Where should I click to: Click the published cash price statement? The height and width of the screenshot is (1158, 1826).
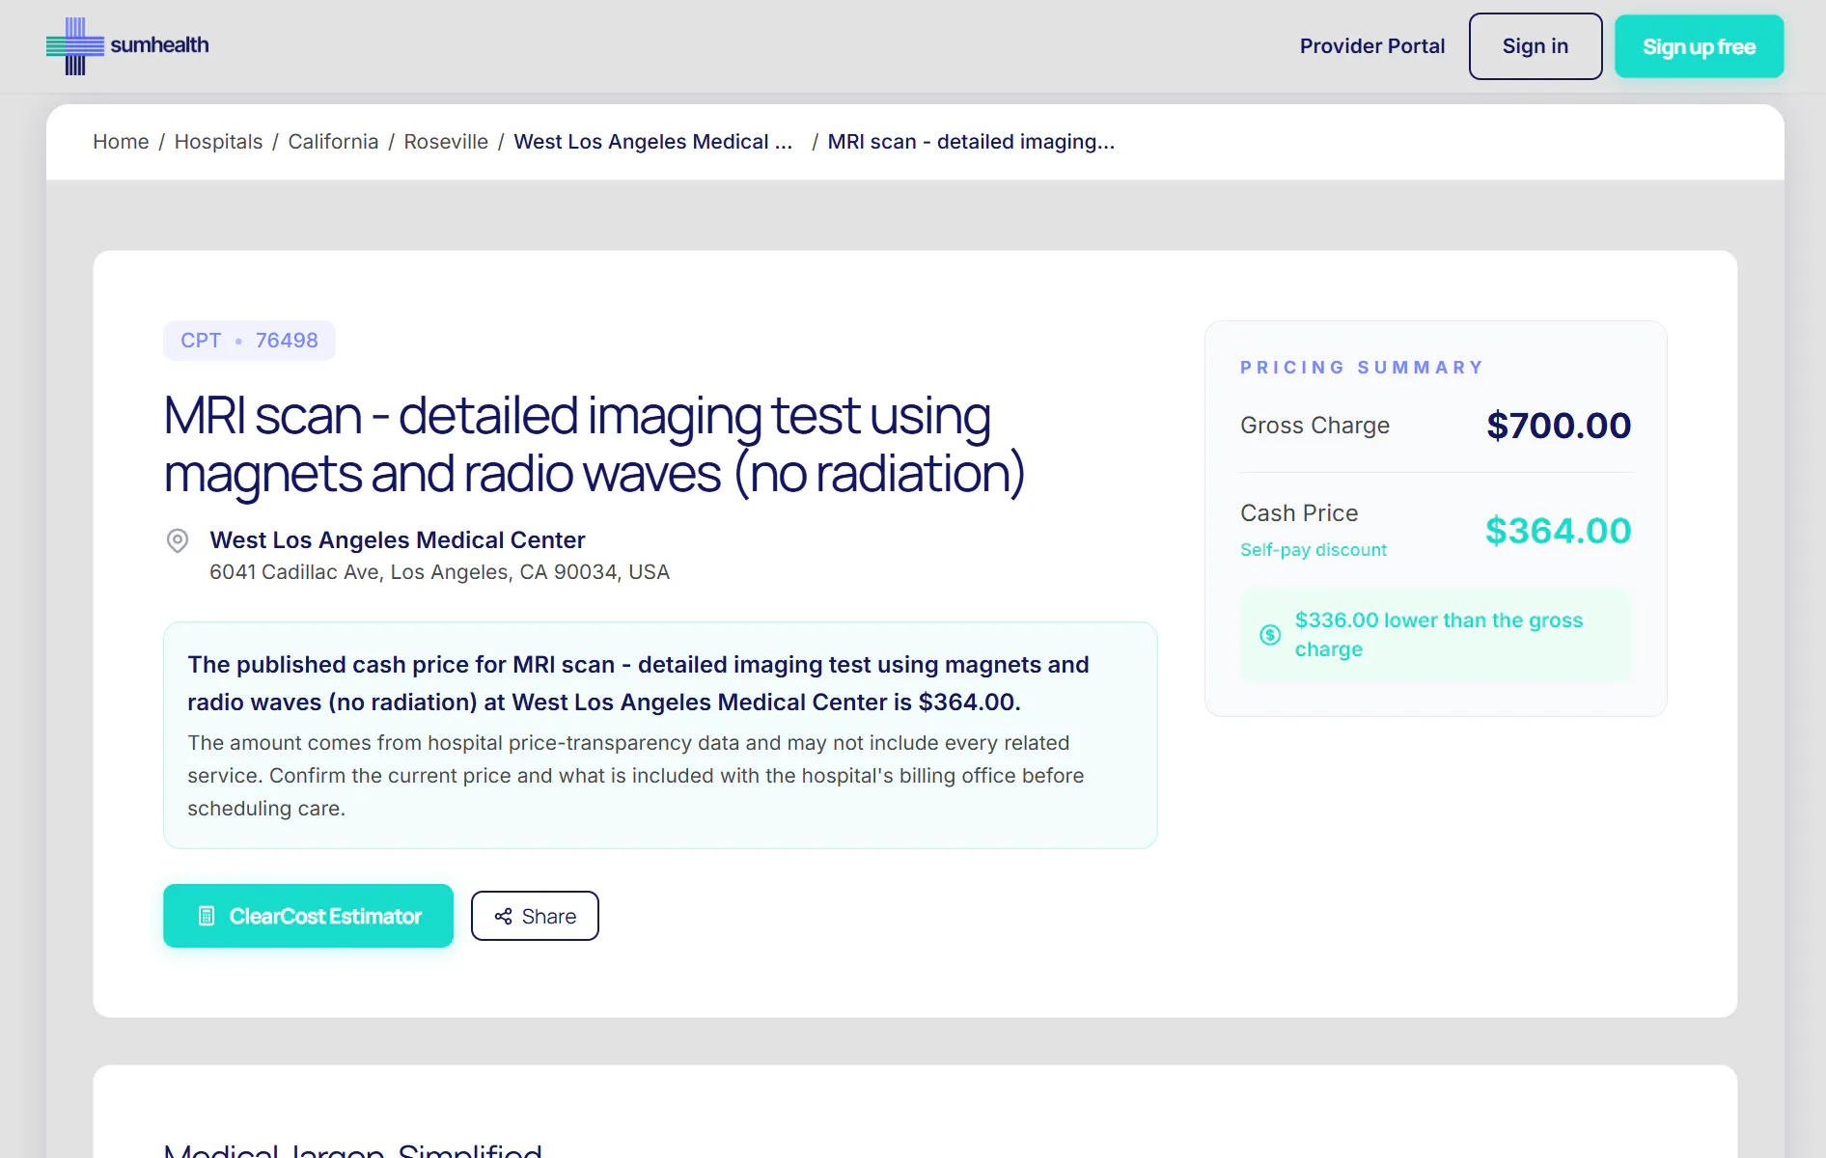638,683
